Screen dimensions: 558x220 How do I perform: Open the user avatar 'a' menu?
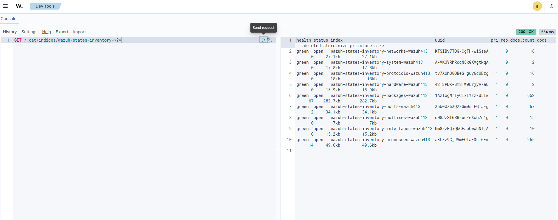coord(537,6)
